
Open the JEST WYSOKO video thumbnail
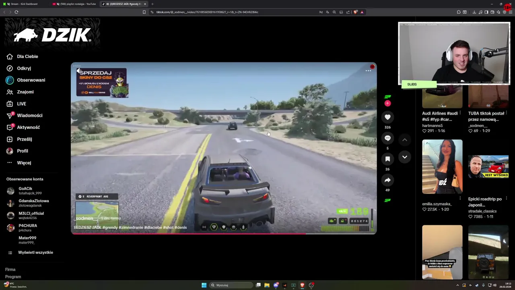pyautogui.click(x=488, y=166)
